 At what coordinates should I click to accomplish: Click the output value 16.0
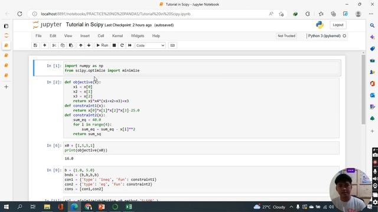click(x=69, y=158)
